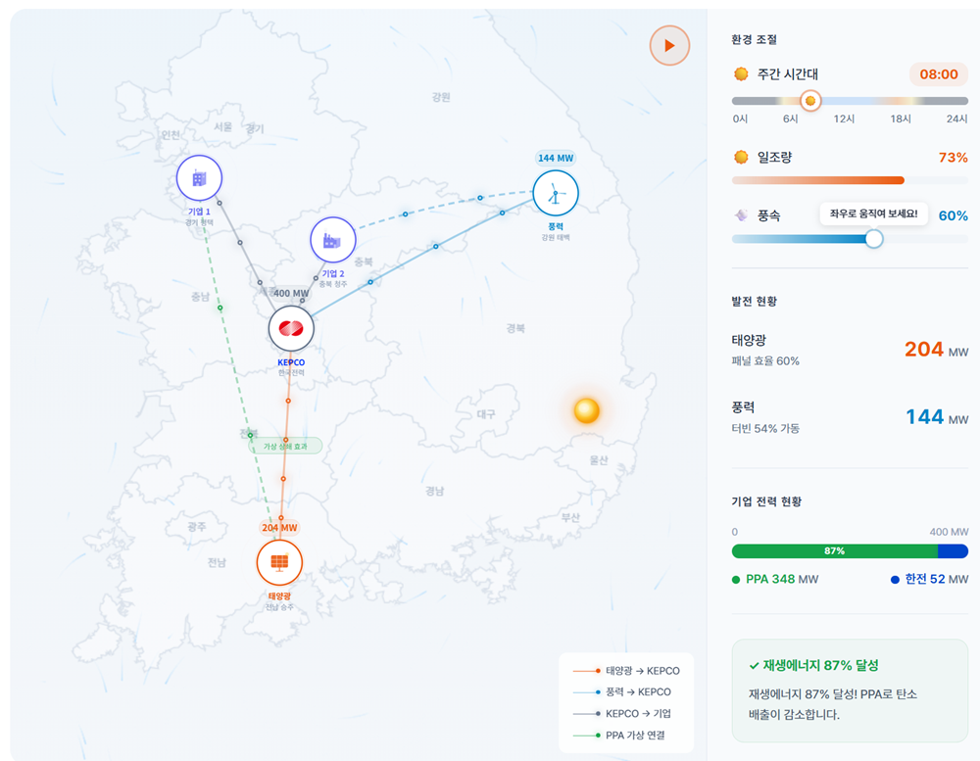Click the sun icon beside 일조량
The height and width of the screenshot is (761, 980).
(741, 157)
